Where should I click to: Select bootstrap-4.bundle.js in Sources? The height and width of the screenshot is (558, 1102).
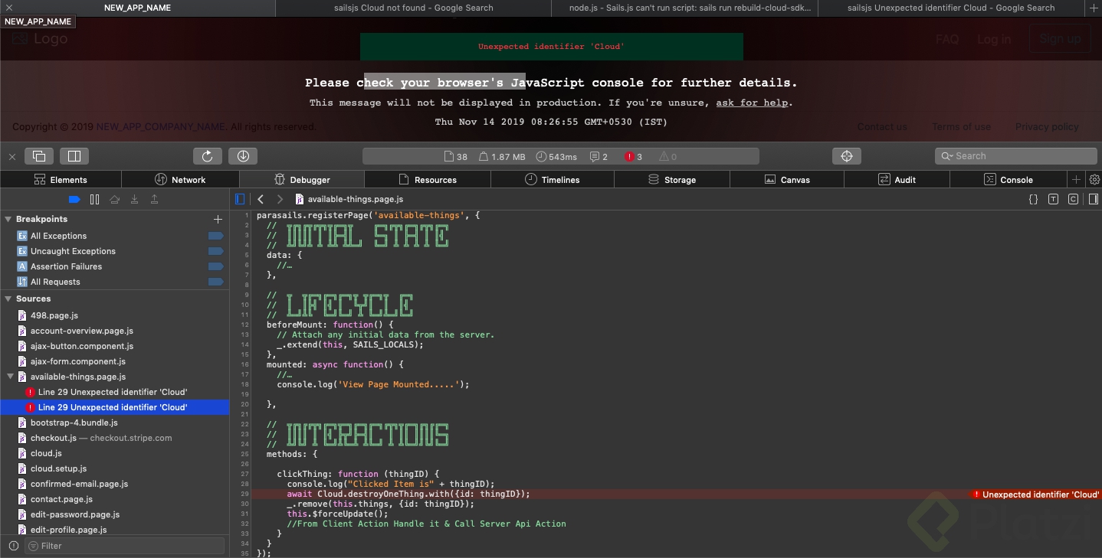click(74, 423)
